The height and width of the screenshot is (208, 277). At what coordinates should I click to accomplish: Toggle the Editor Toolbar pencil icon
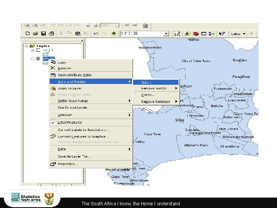pyautogui.click(x=177, y=34)
